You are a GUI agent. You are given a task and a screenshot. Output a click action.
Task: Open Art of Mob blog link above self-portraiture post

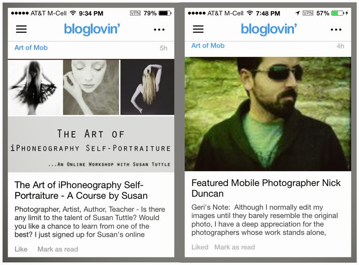tap(31, 48)
